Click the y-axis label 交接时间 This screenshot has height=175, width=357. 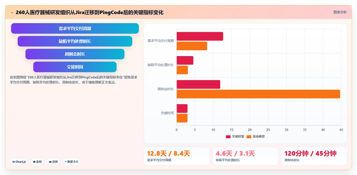[167, 113]
